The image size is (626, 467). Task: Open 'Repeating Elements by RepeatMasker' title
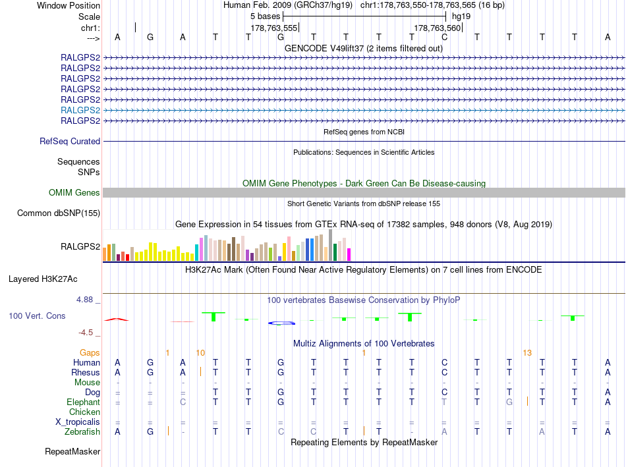(x=364, y=442)
